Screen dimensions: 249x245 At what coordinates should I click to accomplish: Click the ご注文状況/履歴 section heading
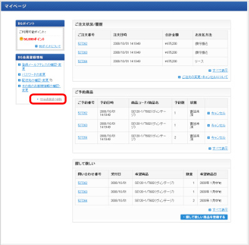pyautogui.click(x=89, y=24)
